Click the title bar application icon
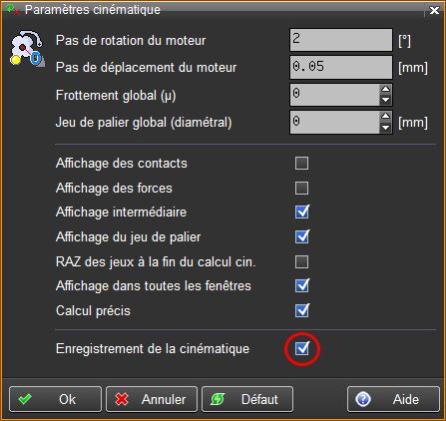This screenshot has width=446, height=421. [13, 9]
